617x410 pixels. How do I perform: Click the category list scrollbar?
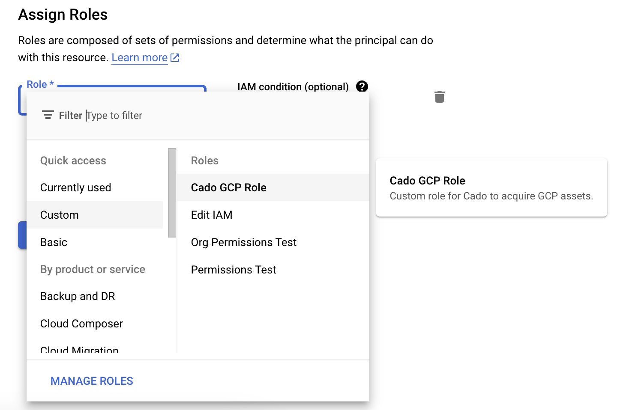(172, 193)
